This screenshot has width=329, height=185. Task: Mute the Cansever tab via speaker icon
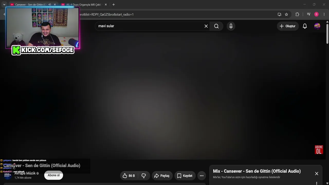[x=50, y=5]
